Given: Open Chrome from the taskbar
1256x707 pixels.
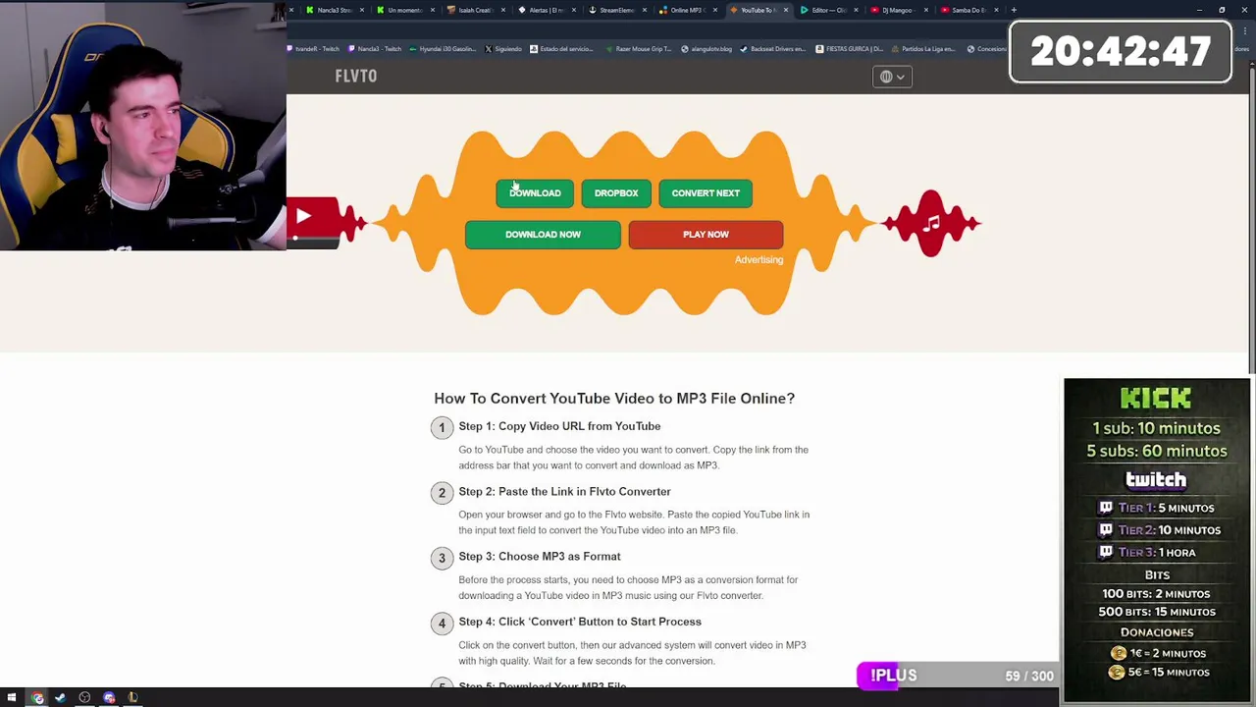Looking at the screenshot, I should 36,698.
